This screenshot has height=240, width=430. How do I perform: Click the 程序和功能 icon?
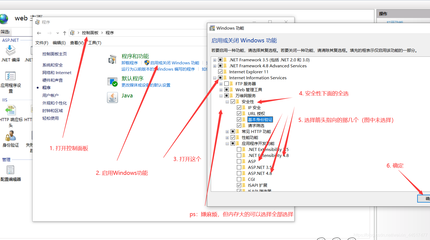click(x=112, y=59)
